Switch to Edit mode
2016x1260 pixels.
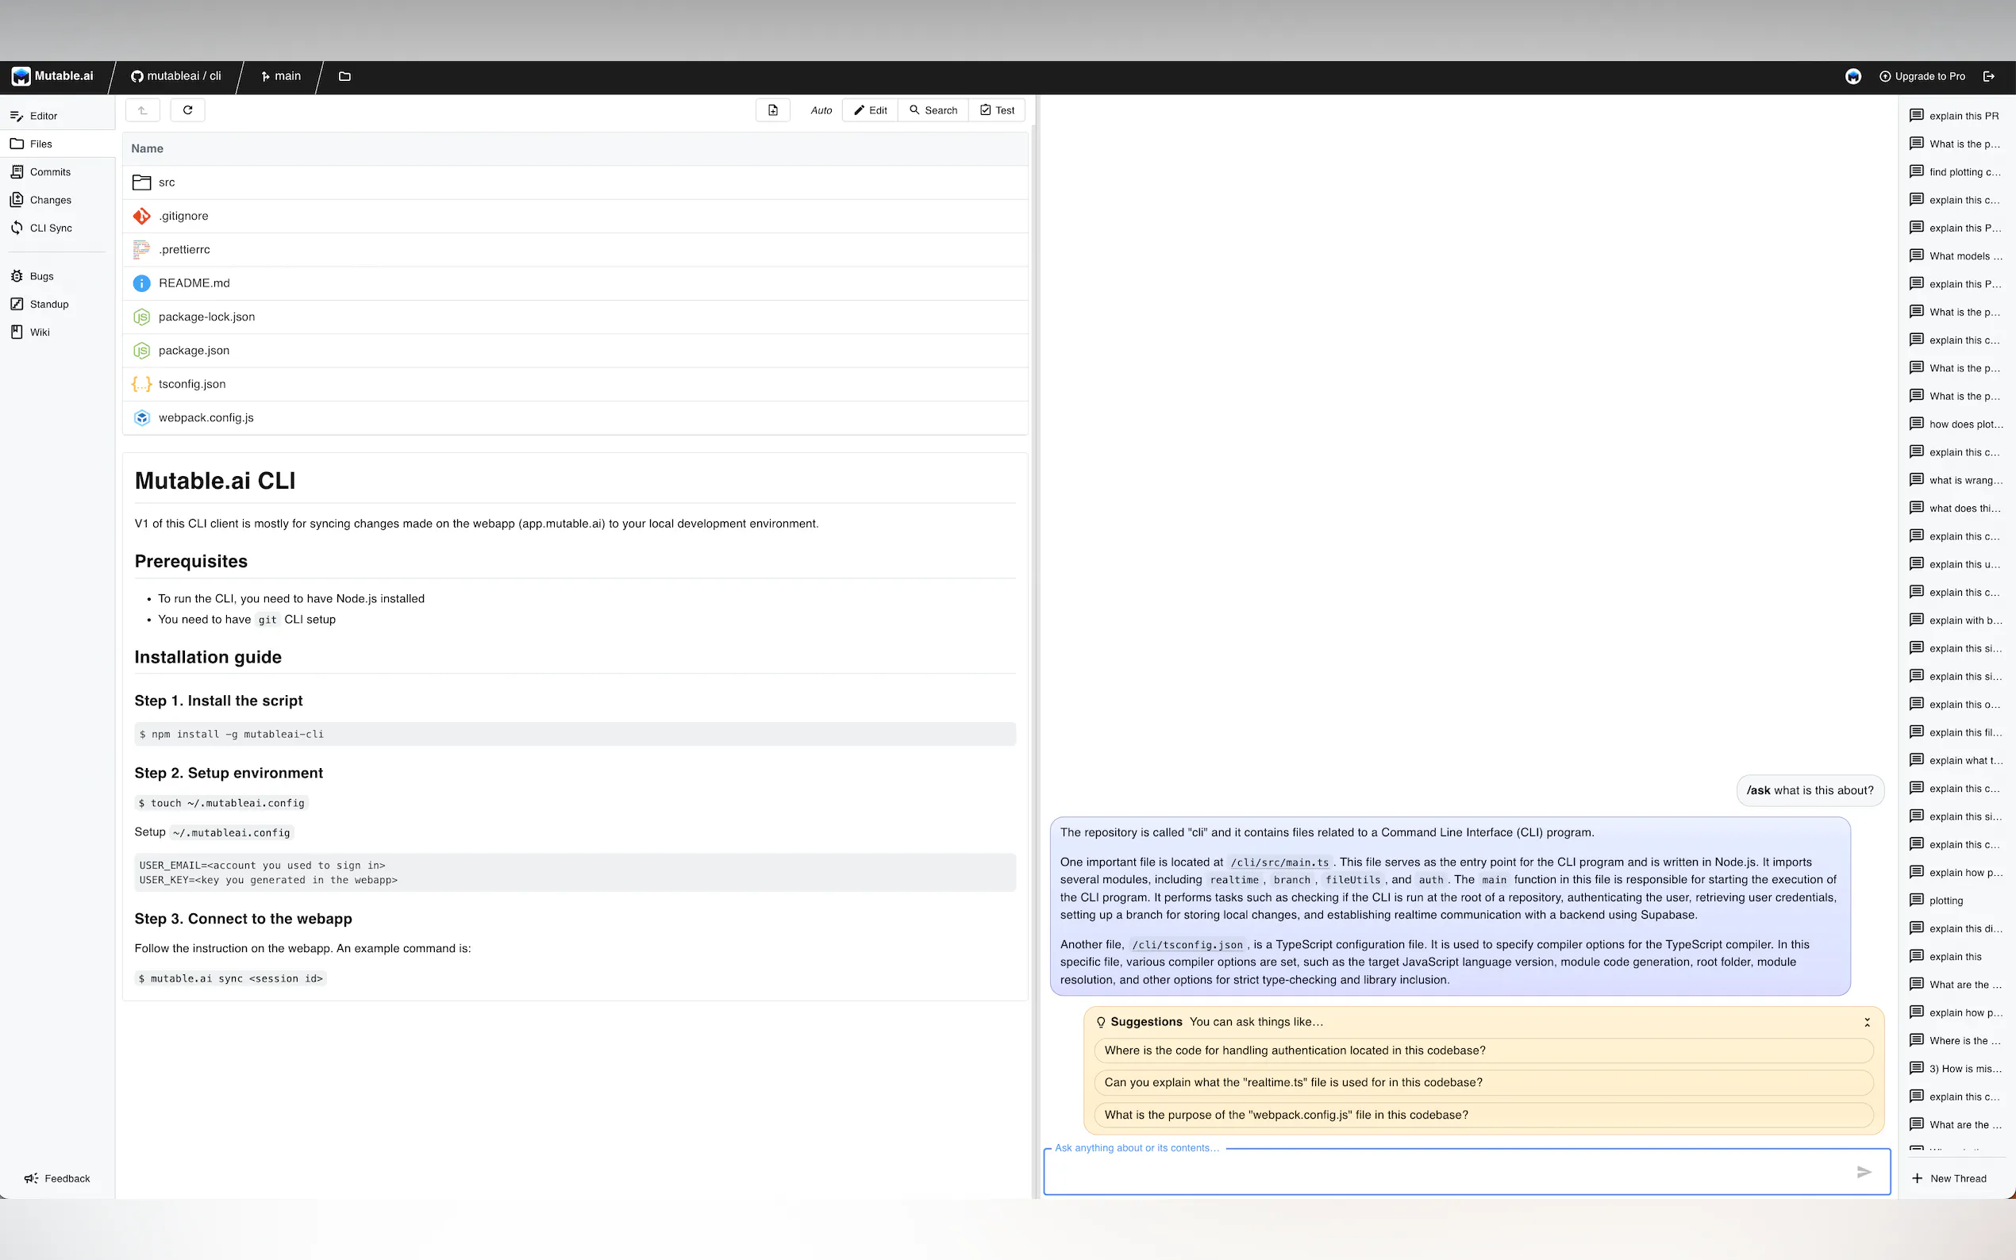click(870, 110)
